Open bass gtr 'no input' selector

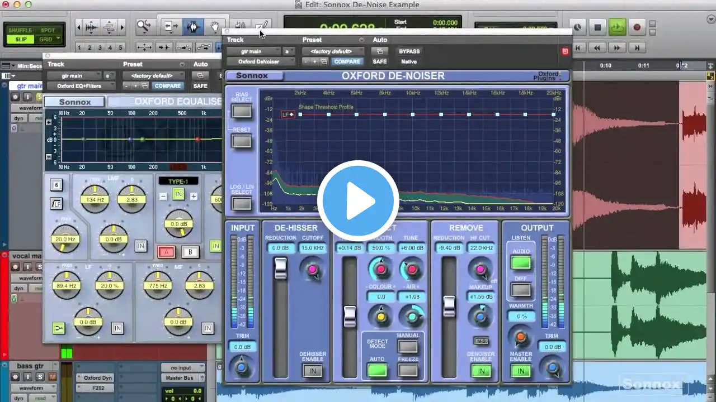pyautogui.click(x=182, y=368)
